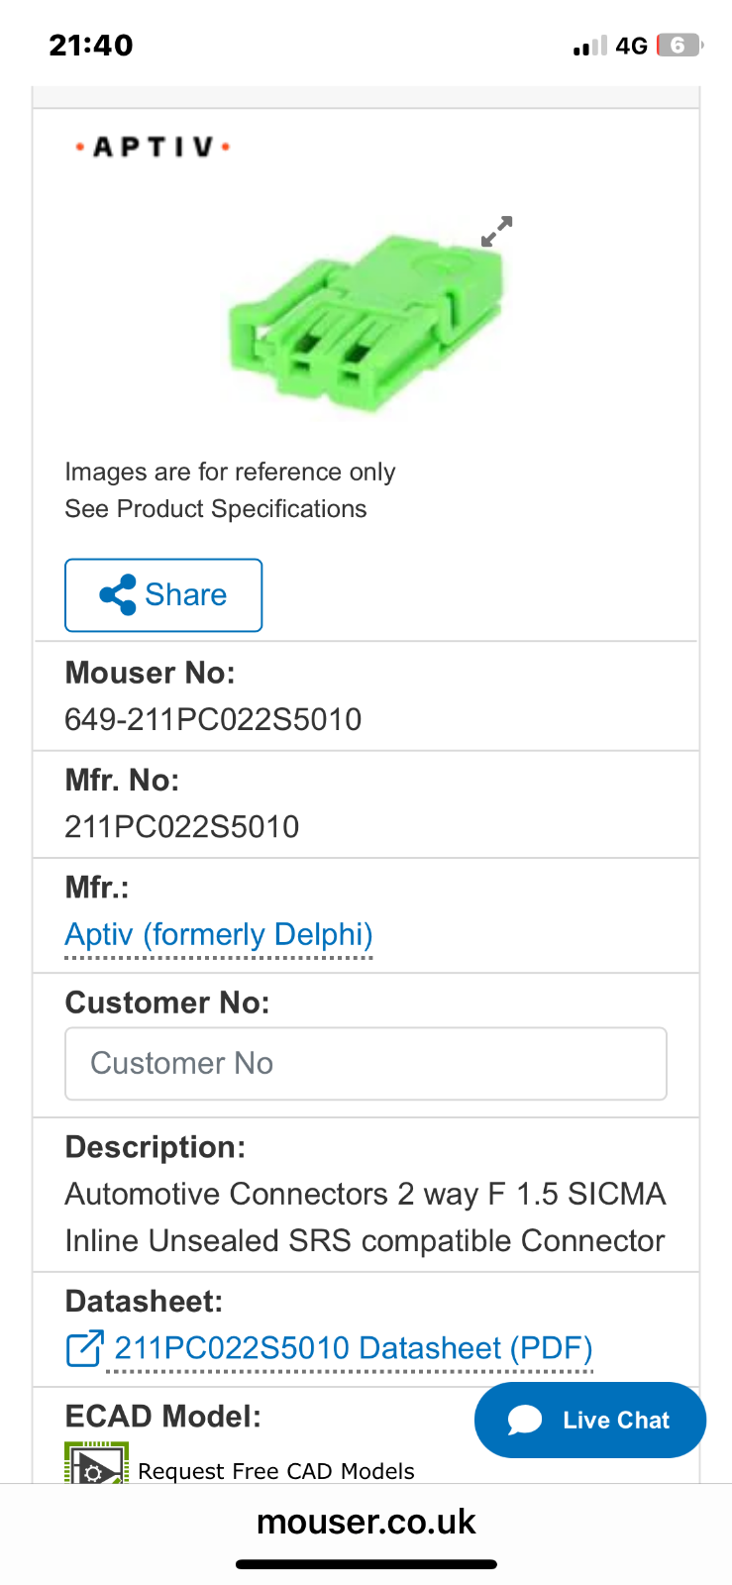The height and width of the screenshot is (1585, 732).
Task: Tap the Live Chat speech bubble icon
Action: pos(525,1420)
